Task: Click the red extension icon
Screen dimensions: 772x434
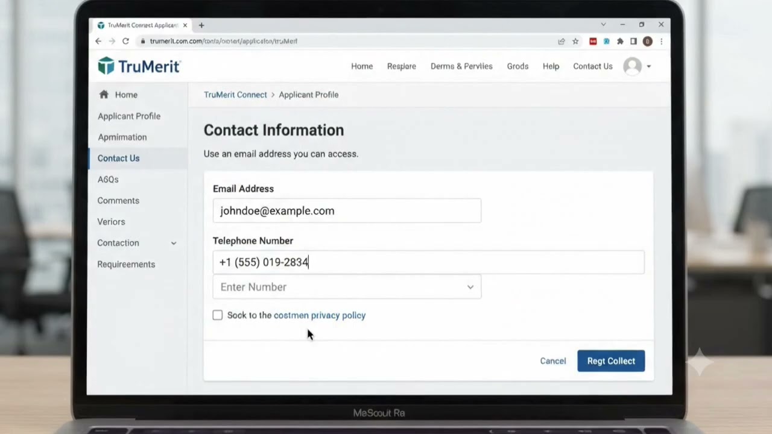Action: pyautogui.click(x=593, y=41)
